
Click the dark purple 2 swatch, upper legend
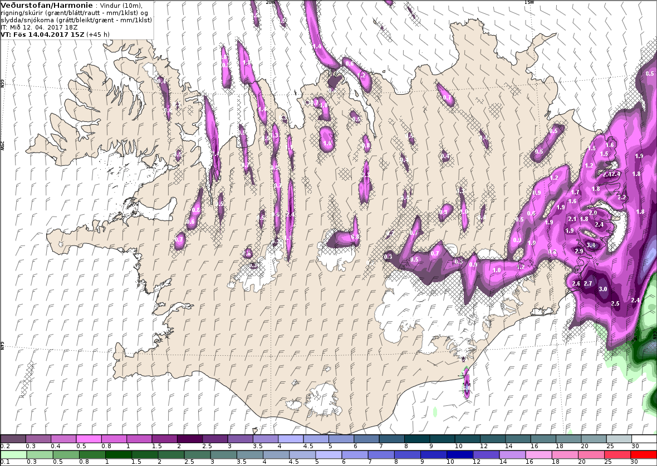tap(190, 439)
